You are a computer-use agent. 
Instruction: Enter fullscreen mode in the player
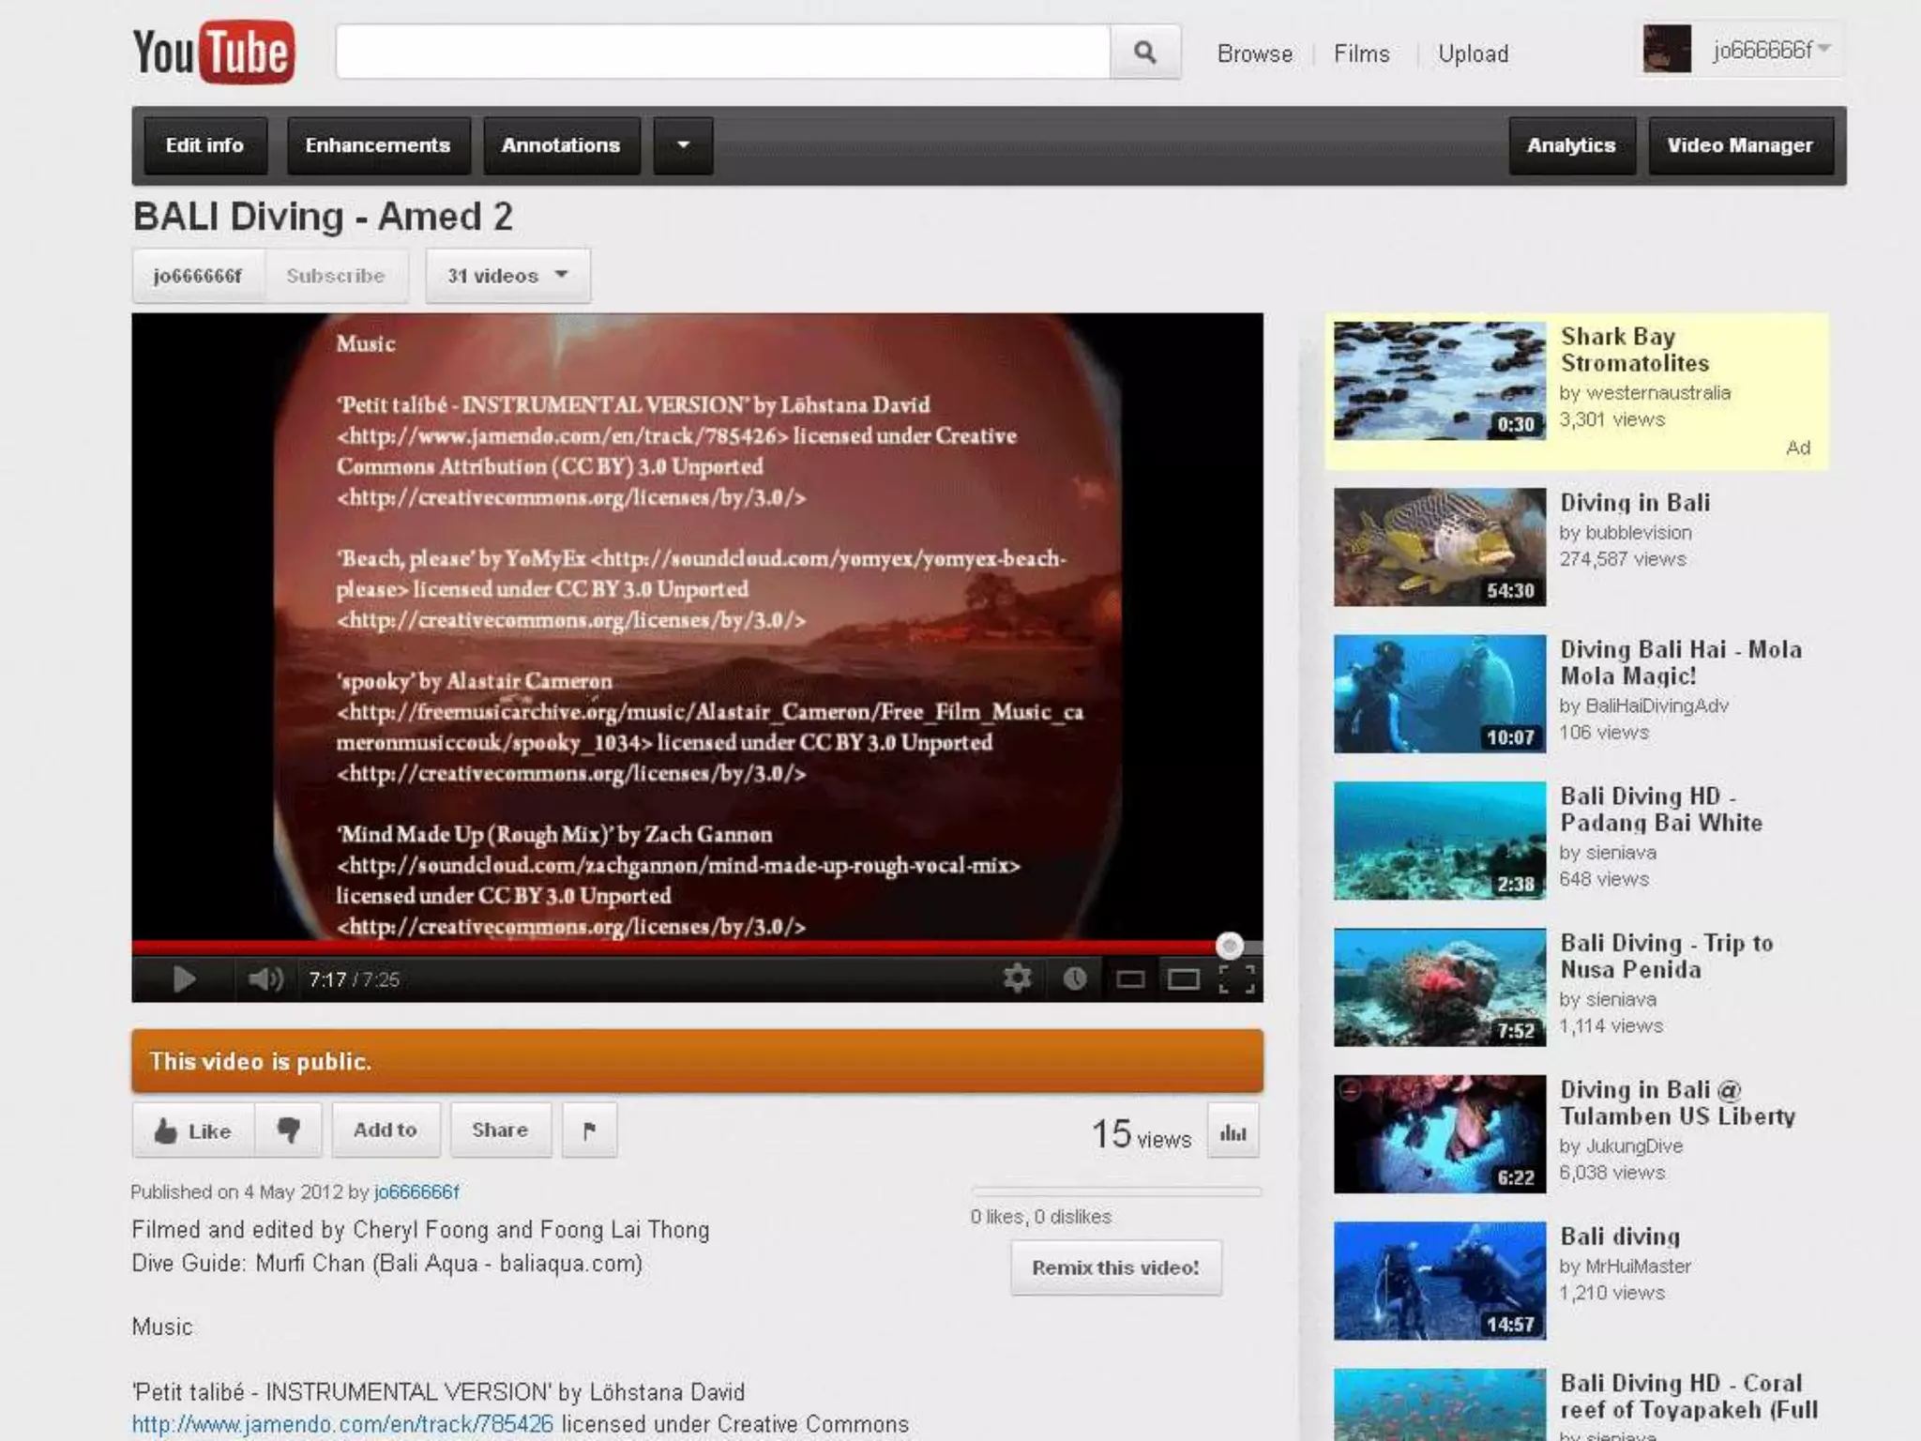[x=1236, y=978]
